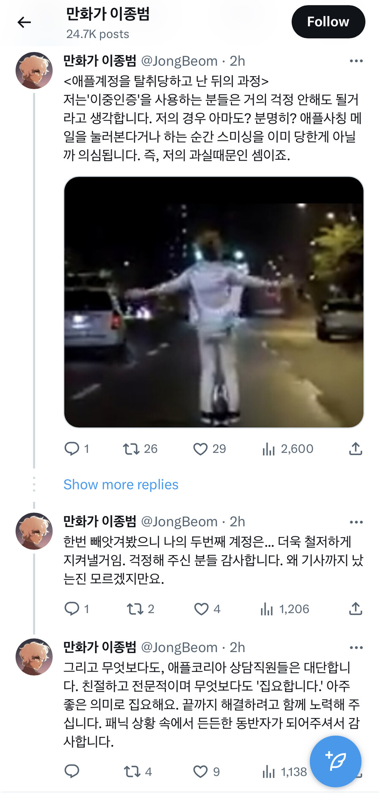The image size is (380, 800).
Task: View analytics showing 2,600 views
Action: click(x=269, y=449)
